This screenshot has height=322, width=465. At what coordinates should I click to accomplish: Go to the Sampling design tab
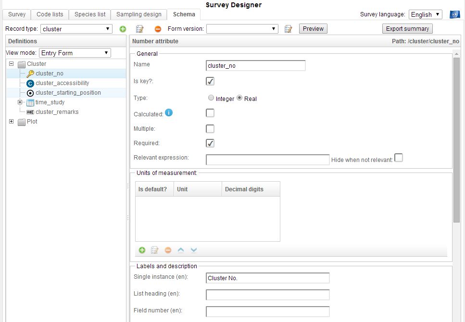click(x=139, y=14)
